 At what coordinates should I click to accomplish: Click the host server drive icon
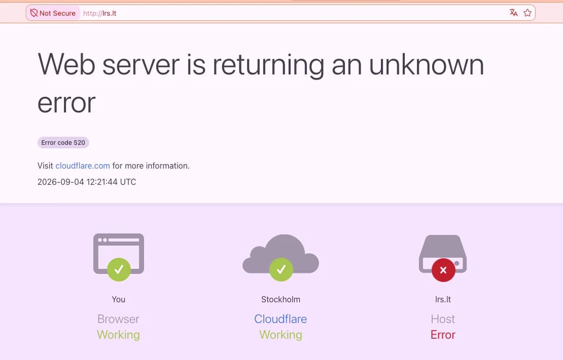tap(443, 254)
